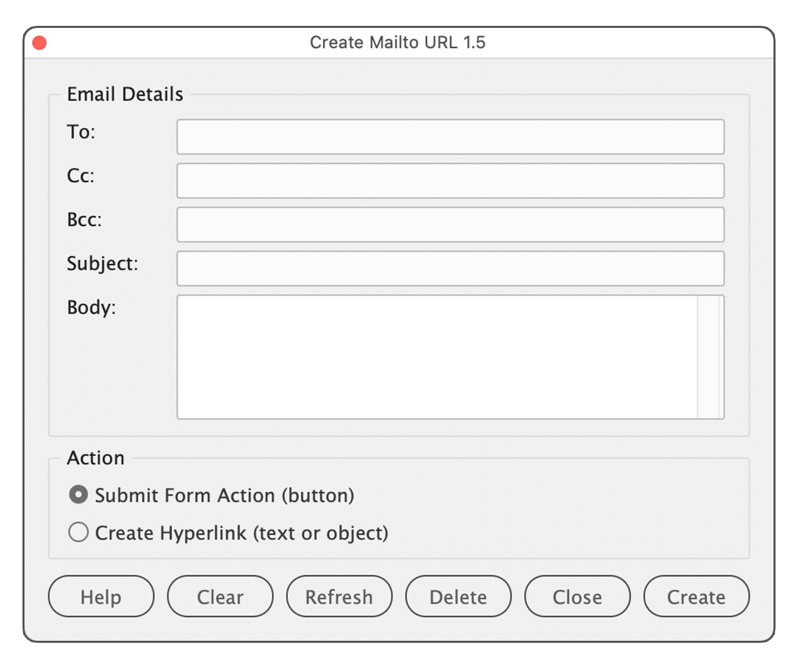This screenshot has width=798, height=668.
Task: Open Help for the mailto dialog
Action: [101, 597]
